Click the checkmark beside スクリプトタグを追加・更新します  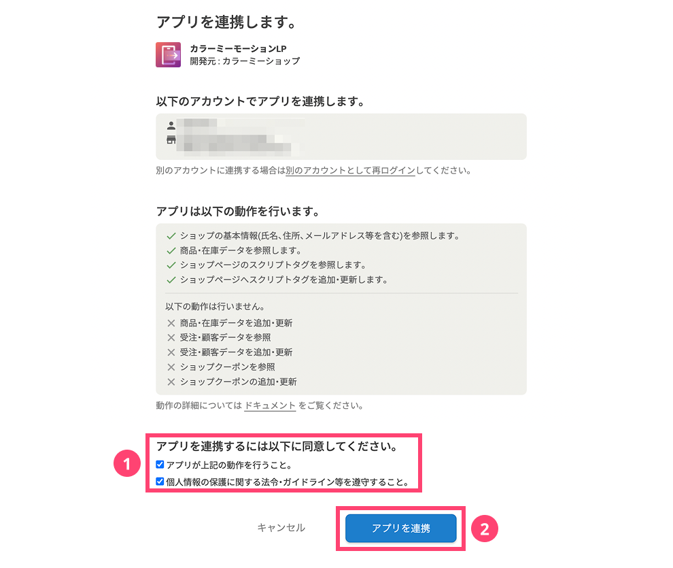pyautogui.click(x=171, y=280)
